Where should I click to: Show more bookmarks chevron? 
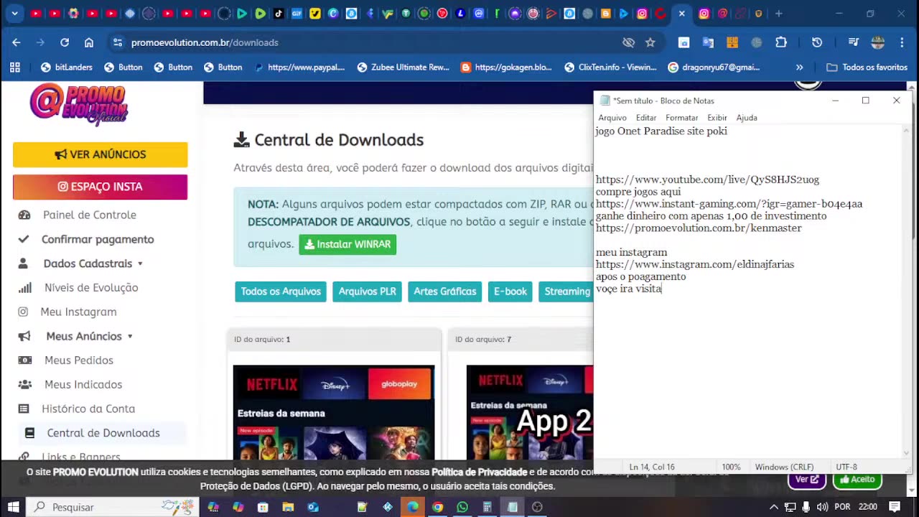pyautogui.click(x=800, y=67)
